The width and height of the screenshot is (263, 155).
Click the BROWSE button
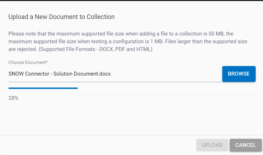239,74
